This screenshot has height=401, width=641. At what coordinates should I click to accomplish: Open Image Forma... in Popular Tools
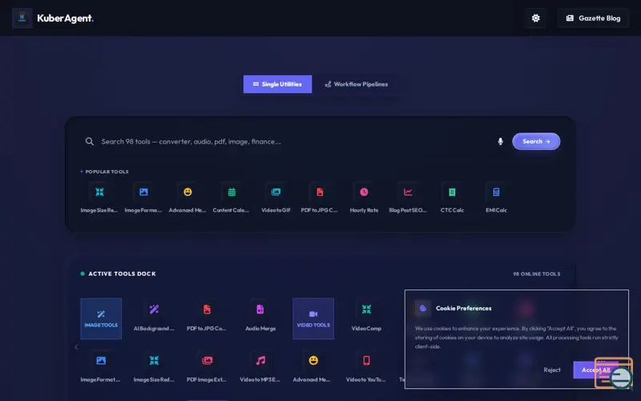coord(143,198)
